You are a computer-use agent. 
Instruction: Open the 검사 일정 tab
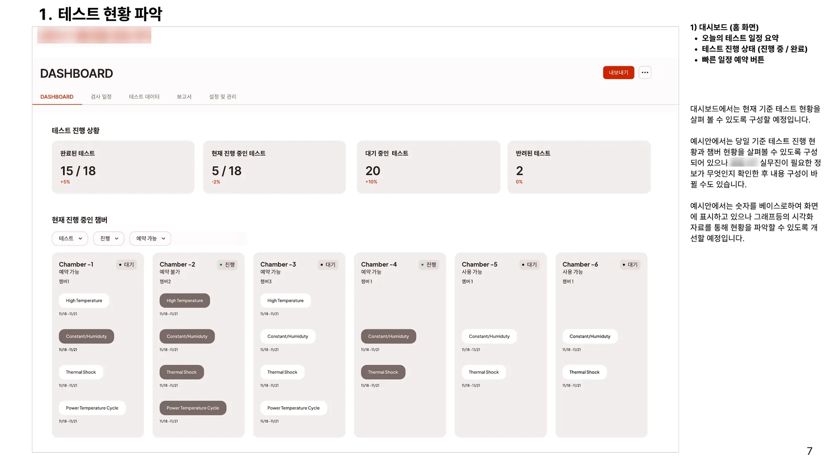point(101,97)
